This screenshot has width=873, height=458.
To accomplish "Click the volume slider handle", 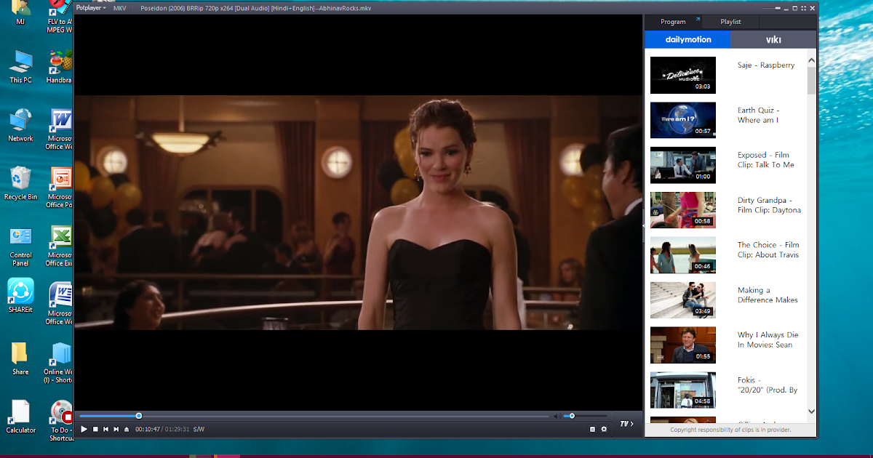I will 572,416.
